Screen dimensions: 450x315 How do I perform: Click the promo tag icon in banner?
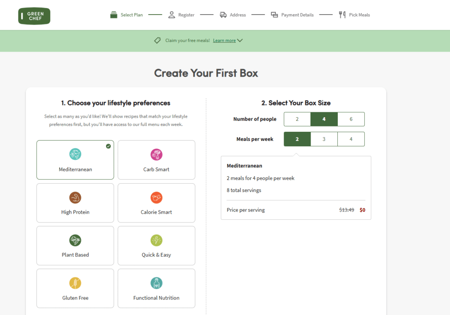[157, 41]
